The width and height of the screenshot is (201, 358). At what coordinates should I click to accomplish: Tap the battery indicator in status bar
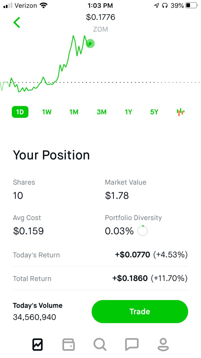click(x=191, y=5)
